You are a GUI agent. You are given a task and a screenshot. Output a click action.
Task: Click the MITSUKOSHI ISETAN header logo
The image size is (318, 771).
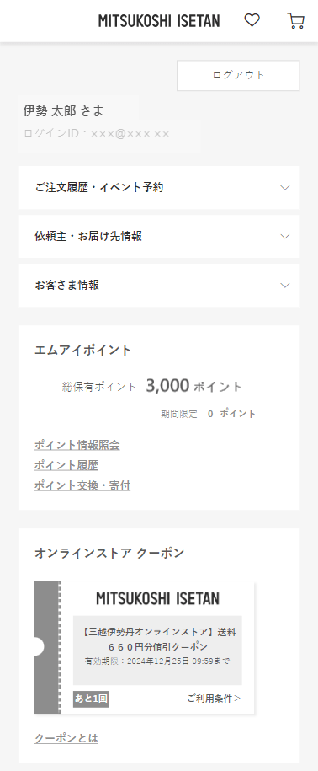[159, 21]
